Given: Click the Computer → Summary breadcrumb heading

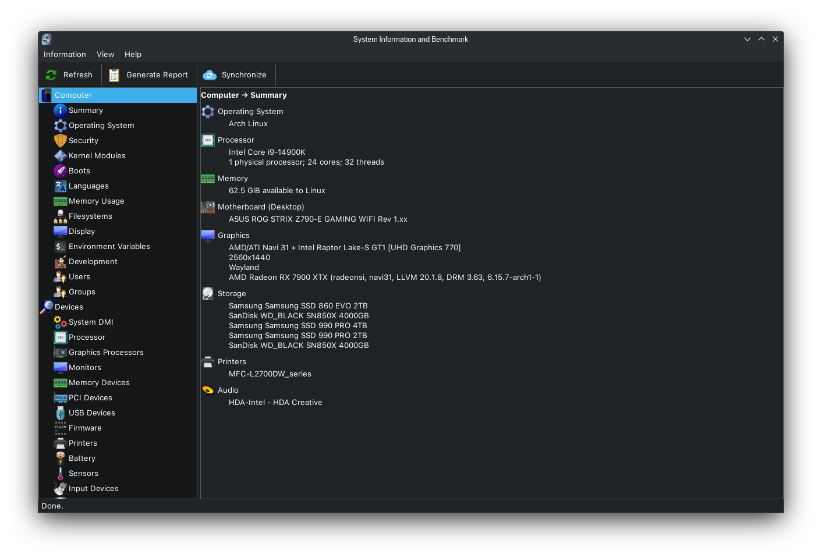Looking at the screenshot, I should coord(244,95).
